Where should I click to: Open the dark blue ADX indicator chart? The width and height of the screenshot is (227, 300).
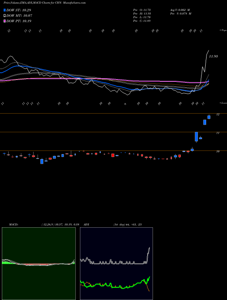click(x=116, y=264)
